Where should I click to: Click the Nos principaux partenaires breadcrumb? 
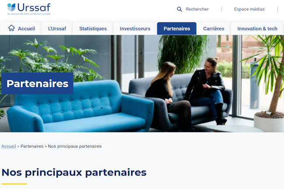75,146
